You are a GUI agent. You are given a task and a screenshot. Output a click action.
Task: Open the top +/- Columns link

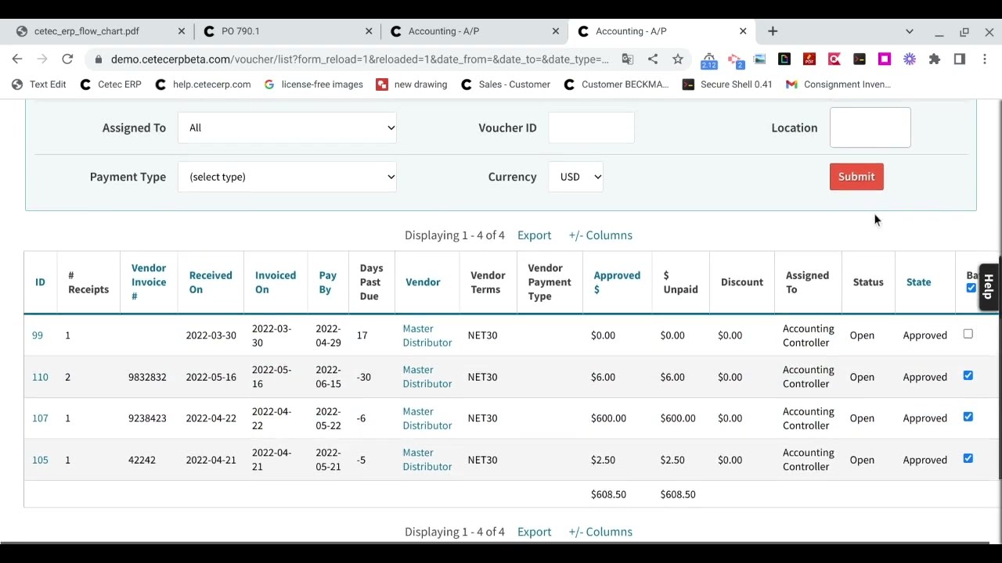pos(600,235)
